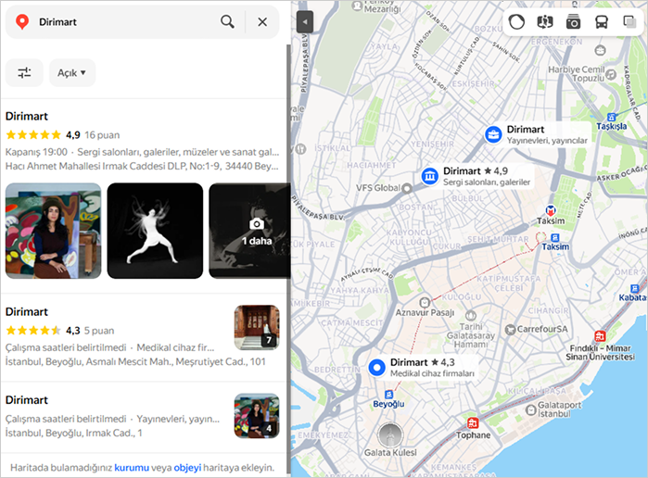
Task: Click the Dirimart Sergi salonları map label
Action: coord(487,176)
